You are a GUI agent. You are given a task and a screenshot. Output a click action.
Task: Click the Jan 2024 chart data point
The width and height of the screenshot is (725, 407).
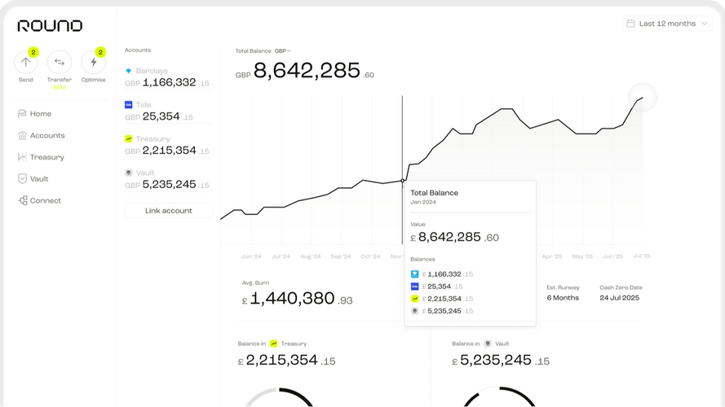(402, 181)
